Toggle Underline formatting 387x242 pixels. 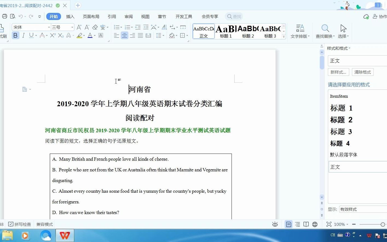point(31,35)
